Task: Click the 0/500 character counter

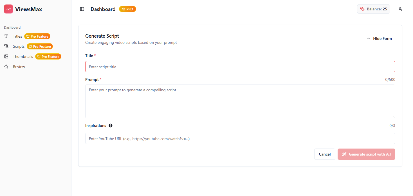Action: [x=390, y=79]
